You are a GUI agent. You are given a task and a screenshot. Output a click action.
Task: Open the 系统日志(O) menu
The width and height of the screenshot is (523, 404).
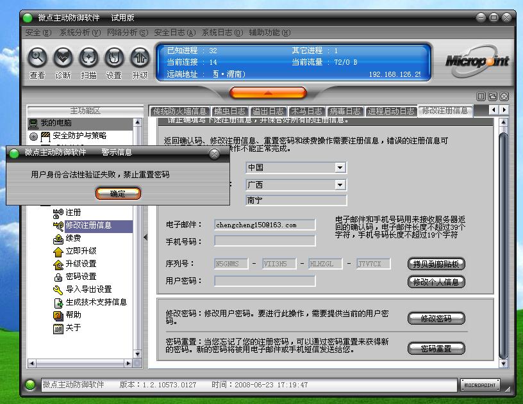222,33
